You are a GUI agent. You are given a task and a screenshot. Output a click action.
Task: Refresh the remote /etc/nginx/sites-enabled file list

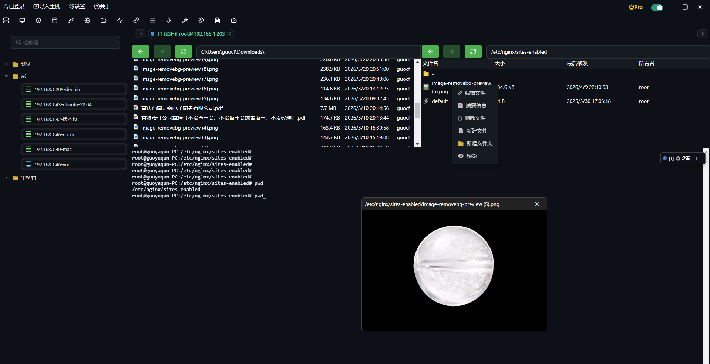click(x=473, y=51)
